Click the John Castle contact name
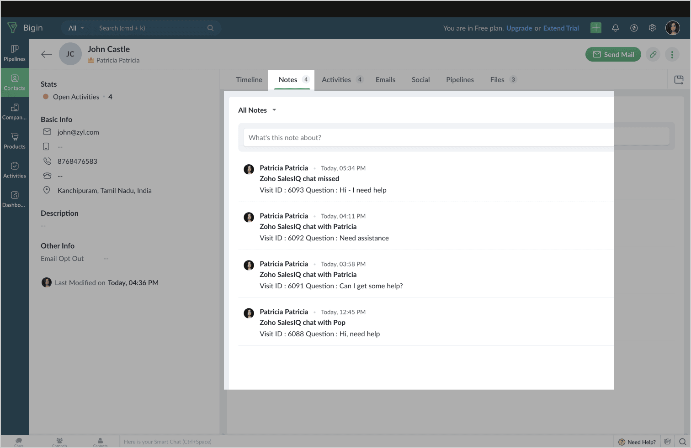This screenshot has width=691, height=448. [x=109, y=49]
